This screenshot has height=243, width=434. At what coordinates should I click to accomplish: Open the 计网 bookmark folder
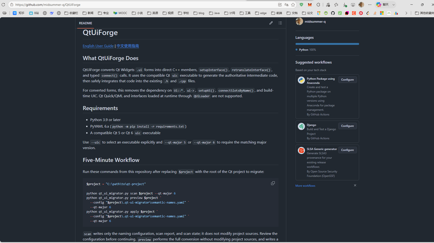tap(229, 13)
